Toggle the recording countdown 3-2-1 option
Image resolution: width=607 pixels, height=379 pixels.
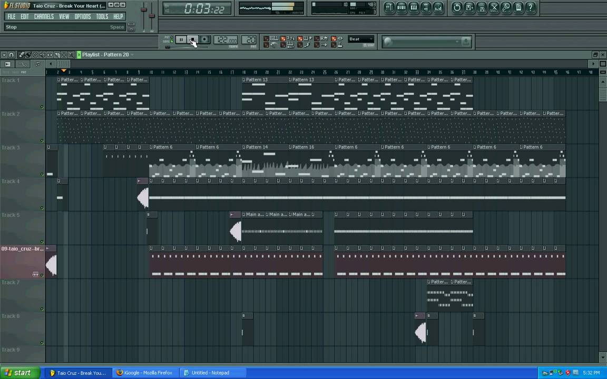(x=287, y=38)
